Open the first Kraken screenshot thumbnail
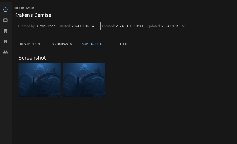 [x=40, y=80]
